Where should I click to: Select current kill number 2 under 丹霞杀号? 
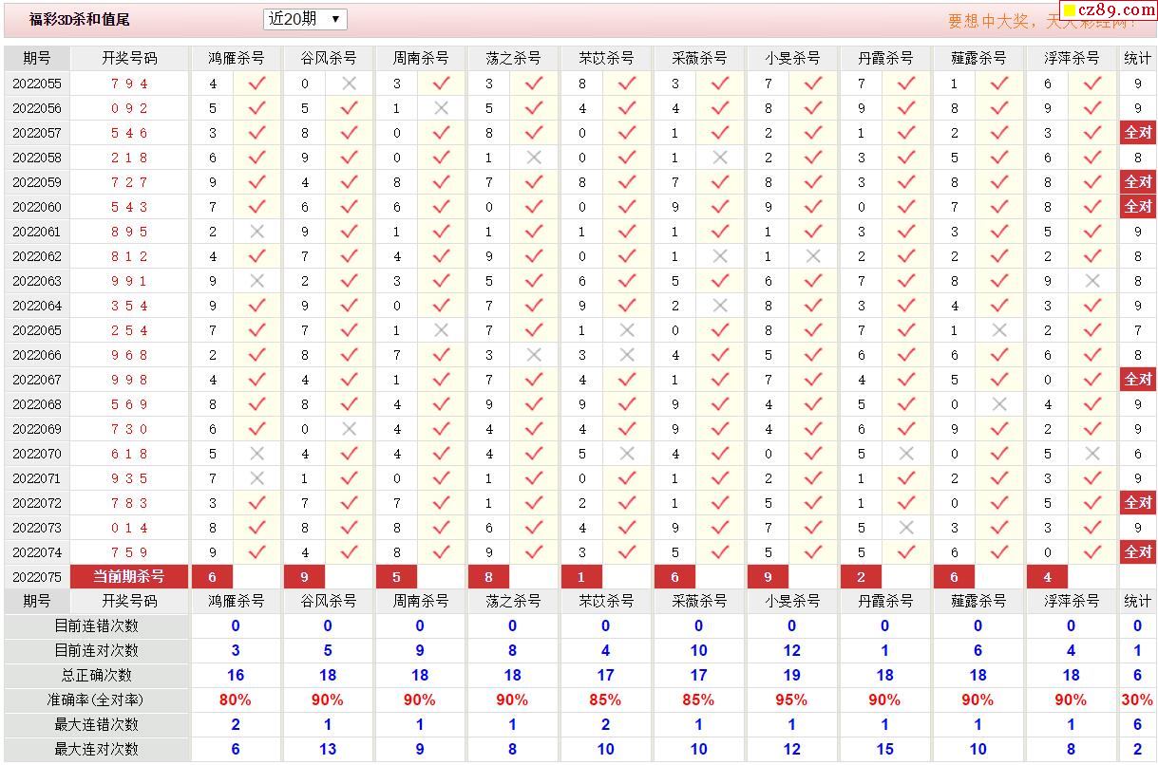point(861,577)
